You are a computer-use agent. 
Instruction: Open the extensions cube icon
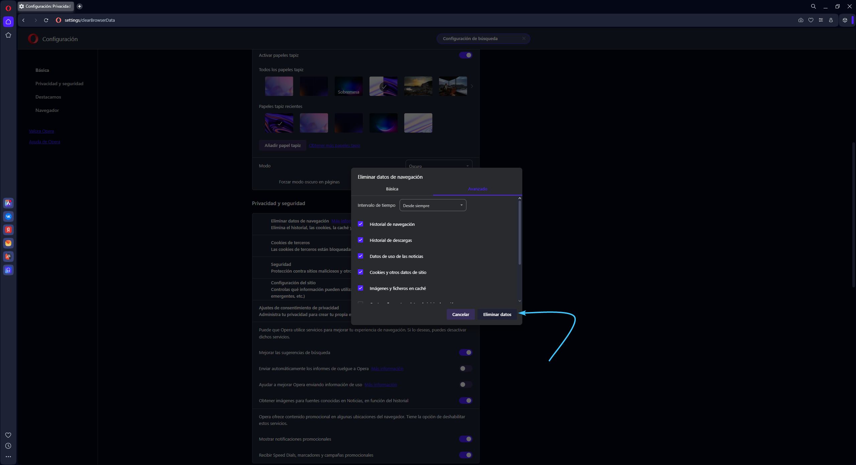click(x=845, y=20)
